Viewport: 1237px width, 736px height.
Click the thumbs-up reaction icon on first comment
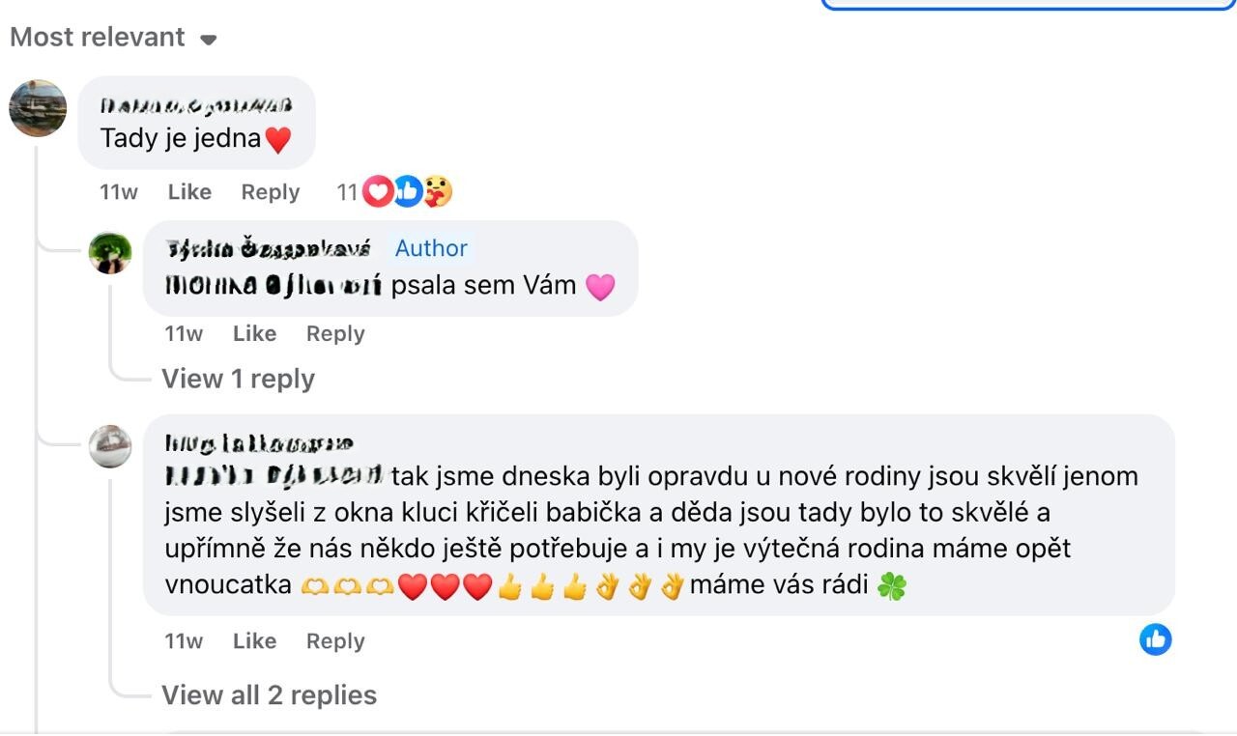pyautogui.click(x=408, y=192)
